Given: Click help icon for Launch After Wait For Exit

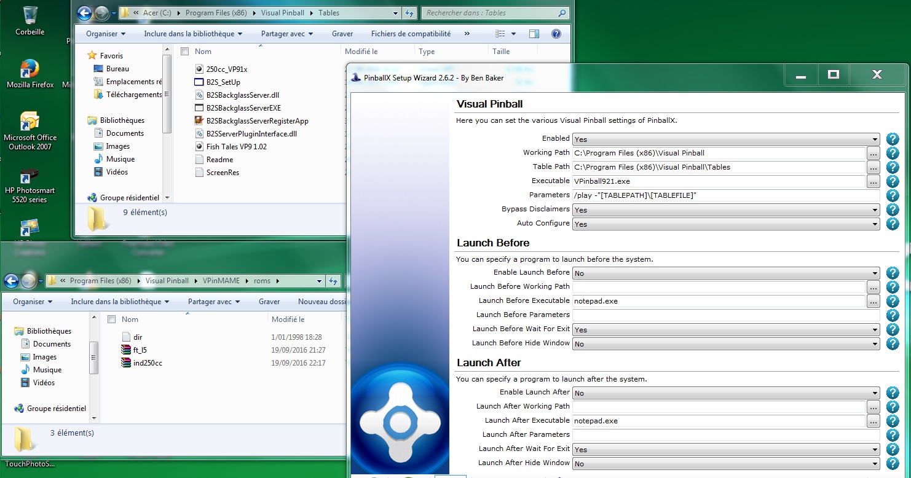Looking at the screenshot, I should (x=893, y=449).
